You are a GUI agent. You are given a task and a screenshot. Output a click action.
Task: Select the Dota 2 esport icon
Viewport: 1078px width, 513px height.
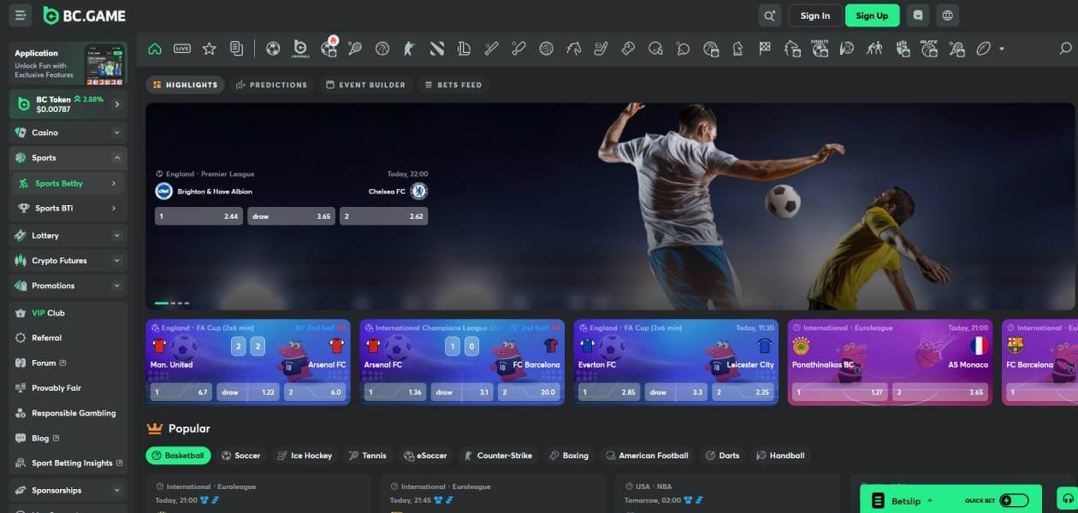point(437,49)
